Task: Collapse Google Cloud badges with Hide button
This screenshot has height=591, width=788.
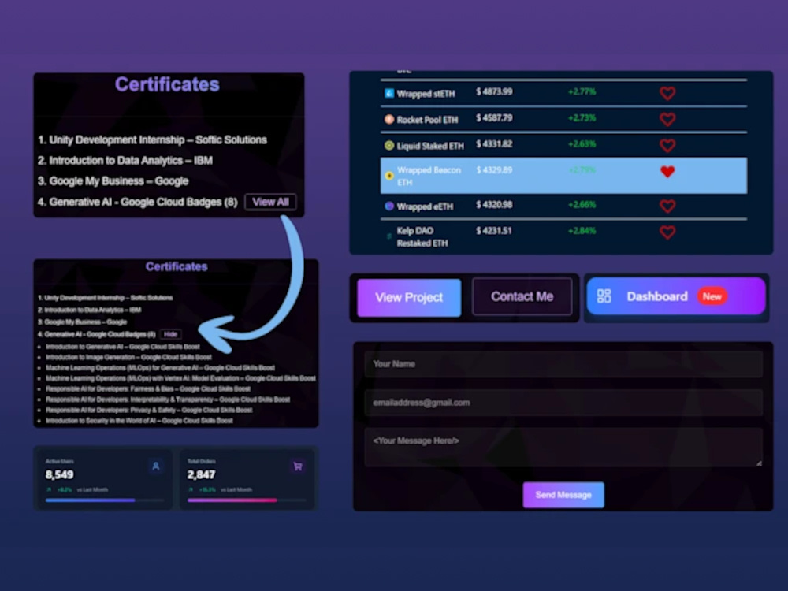Action: tap(171, 334)
